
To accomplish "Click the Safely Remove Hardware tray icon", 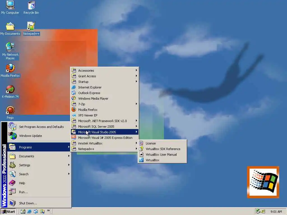I will pyautogui.click(x=258, y=211).
